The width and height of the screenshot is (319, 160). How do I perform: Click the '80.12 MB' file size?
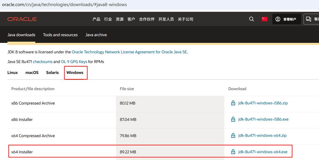(128, 103)
